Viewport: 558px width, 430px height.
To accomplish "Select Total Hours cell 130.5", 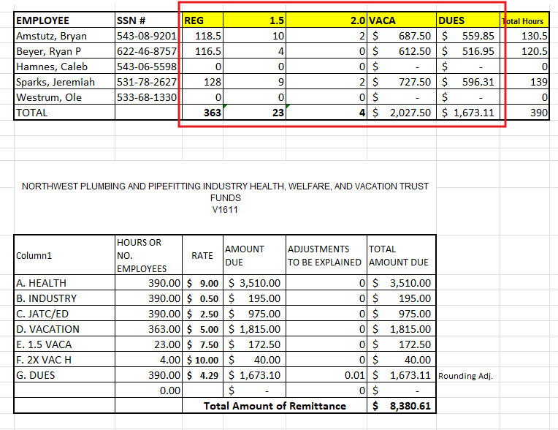I will pyautogui.click(x=524, y=36).
